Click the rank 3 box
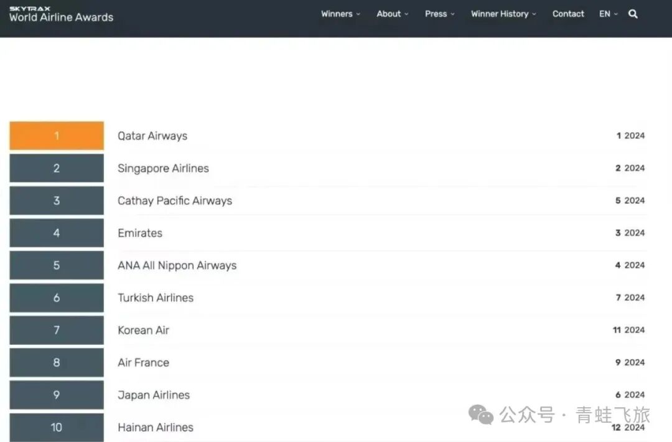 [57, 200]
